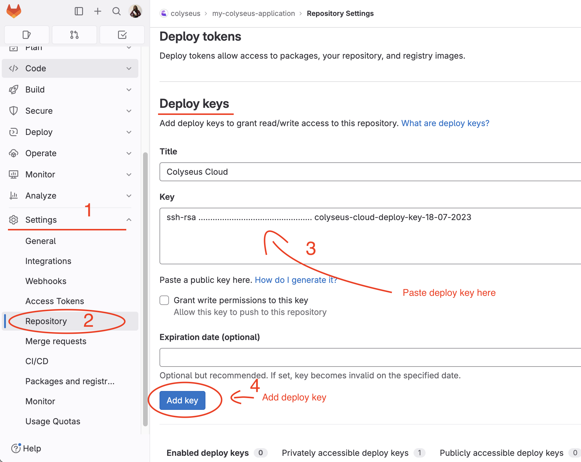581x462 pixels.
Task: Open the create new plus icon
Action: pos(98,11)
